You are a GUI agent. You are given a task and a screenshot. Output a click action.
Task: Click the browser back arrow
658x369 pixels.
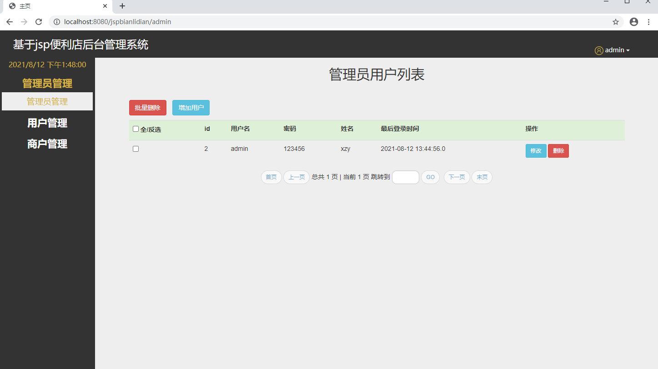click(10, 22)
